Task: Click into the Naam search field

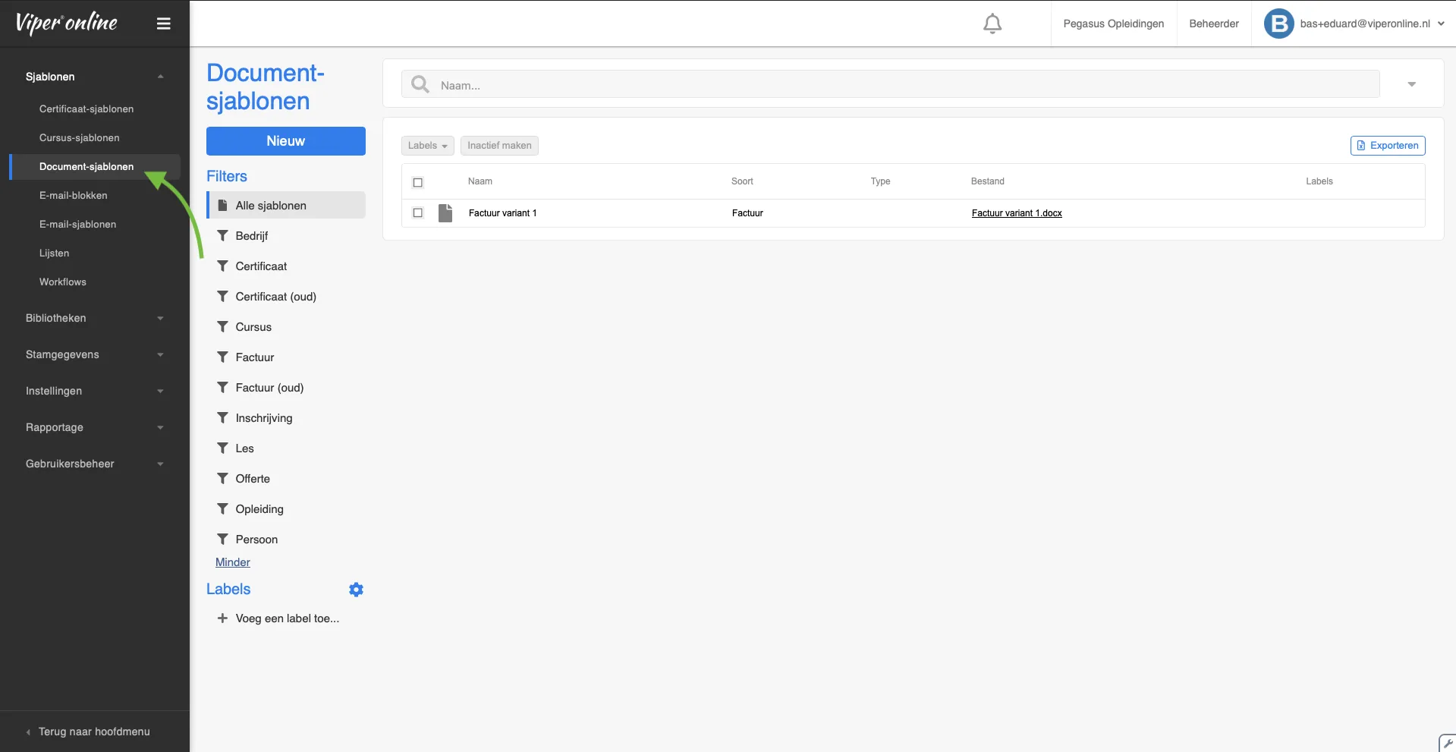Action: click(x=903, y=85)
